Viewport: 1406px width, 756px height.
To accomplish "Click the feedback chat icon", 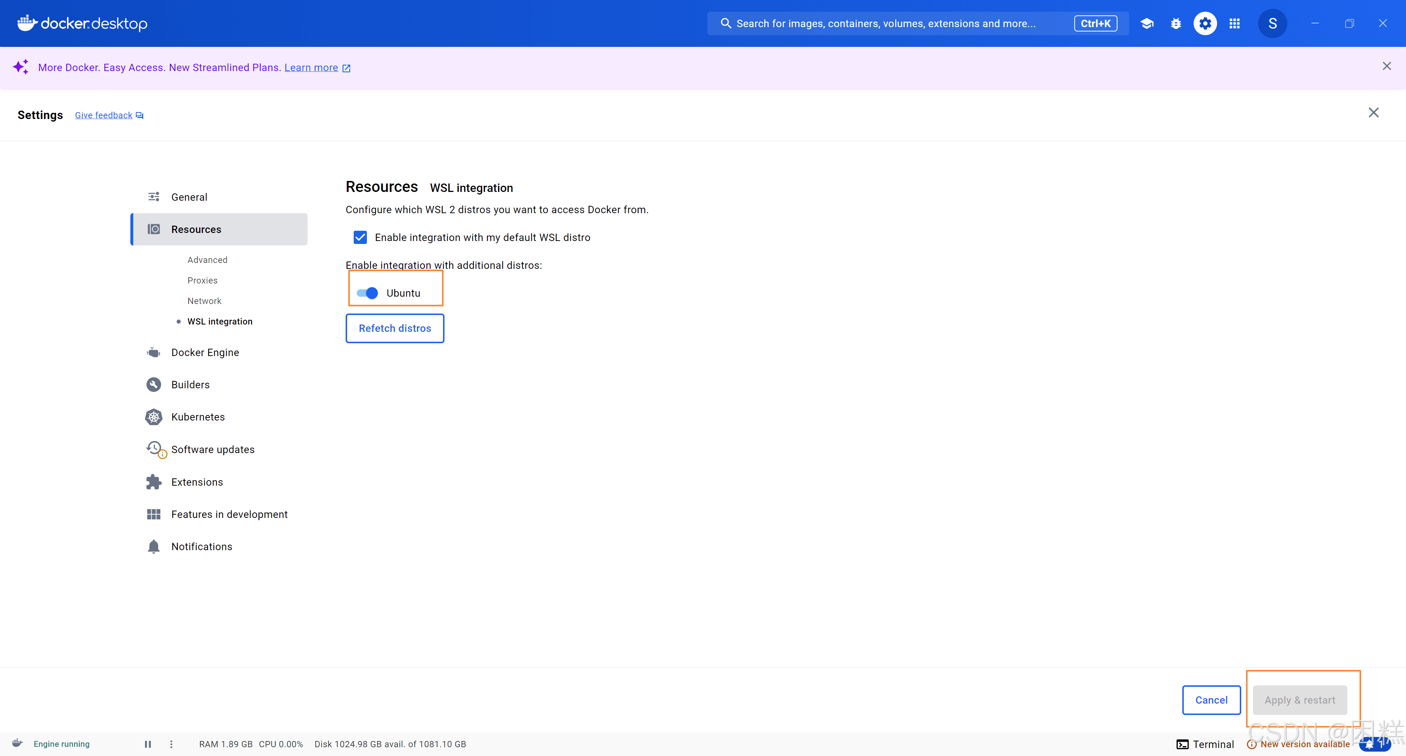I will point(139,115).
